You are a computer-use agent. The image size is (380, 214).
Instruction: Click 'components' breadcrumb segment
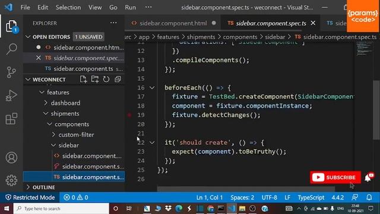tap(240, 37)
